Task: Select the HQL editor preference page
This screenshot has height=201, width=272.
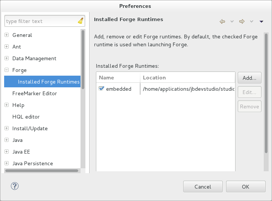Action: coord(26,117)
